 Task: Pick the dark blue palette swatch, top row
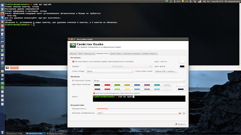137,85
